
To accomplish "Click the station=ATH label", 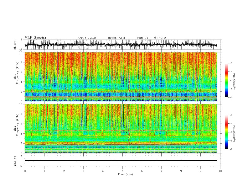I will [x=116, y=38].
